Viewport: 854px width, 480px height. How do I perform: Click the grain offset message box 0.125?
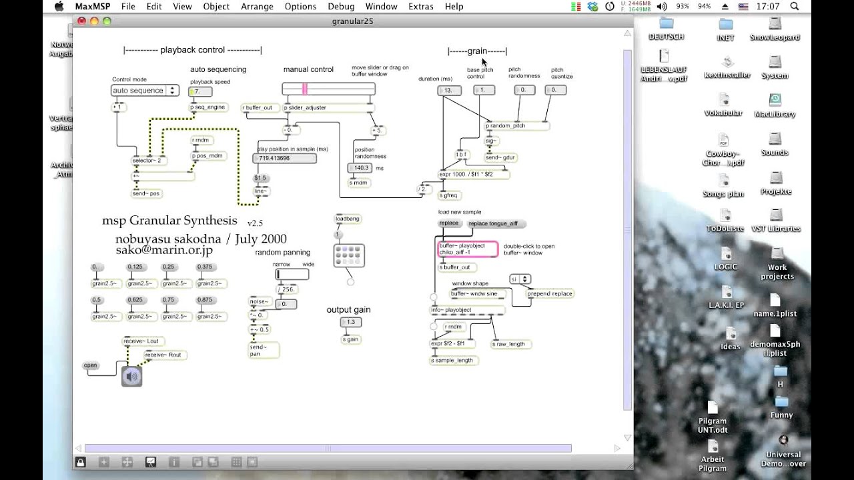[135, 267]
